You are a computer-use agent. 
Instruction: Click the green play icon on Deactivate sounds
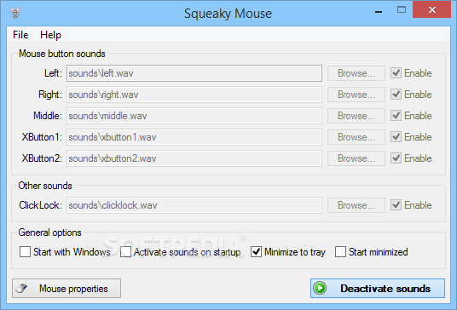320,288
